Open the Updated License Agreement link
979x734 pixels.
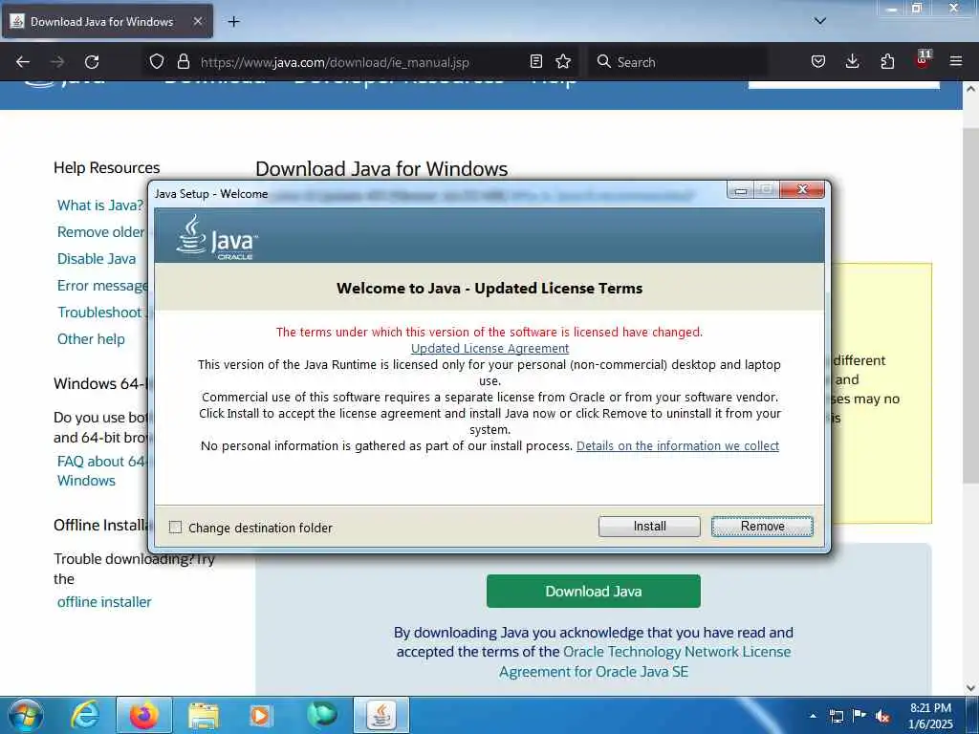[x=489, y=348]
